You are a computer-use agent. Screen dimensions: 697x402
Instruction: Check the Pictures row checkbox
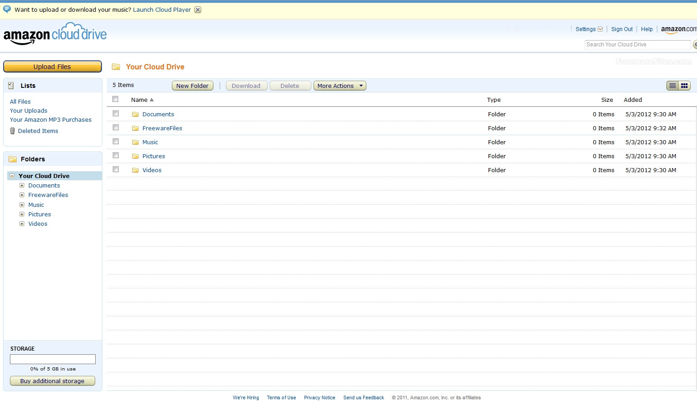[115, 155]
